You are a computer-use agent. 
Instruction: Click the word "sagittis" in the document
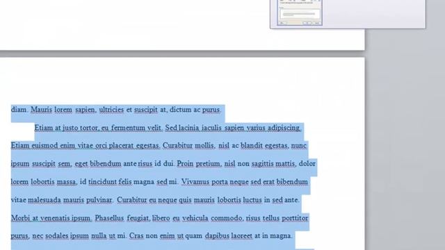[x=262, y=164]
